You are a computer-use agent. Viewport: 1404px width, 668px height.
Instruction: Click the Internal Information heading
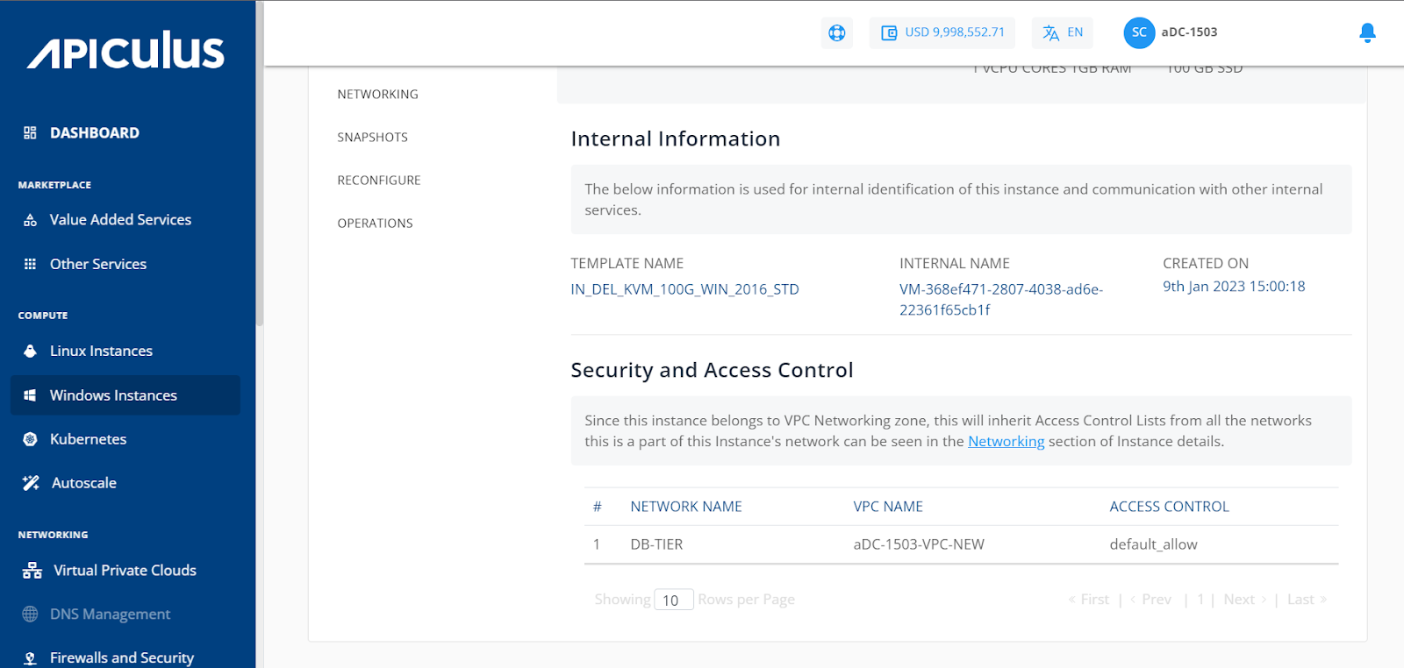tap(676, 139)
